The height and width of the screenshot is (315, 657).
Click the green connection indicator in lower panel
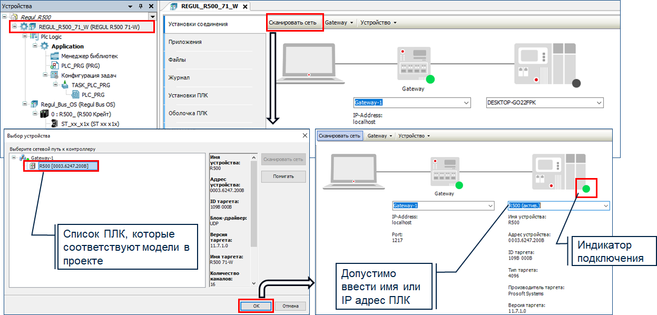[586, 188]
